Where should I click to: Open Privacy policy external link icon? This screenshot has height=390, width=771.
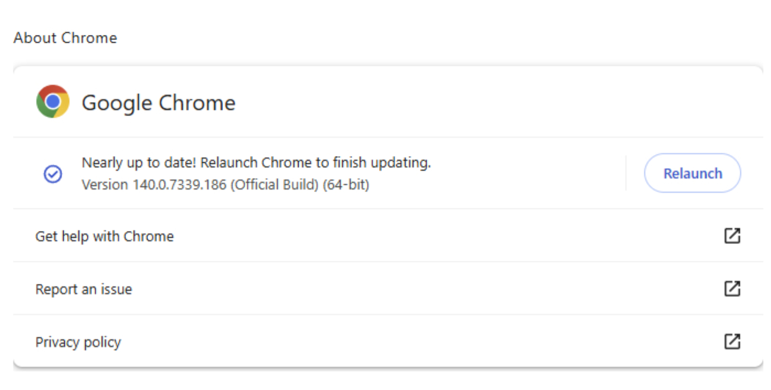(x=732, y=342)
